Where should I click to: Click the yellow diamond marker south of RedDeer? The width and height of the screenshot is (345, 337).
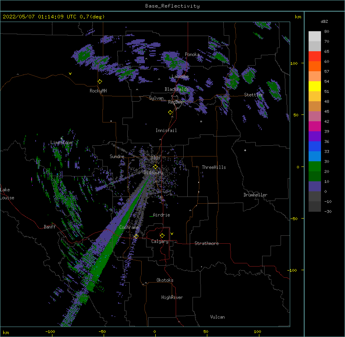170,112
